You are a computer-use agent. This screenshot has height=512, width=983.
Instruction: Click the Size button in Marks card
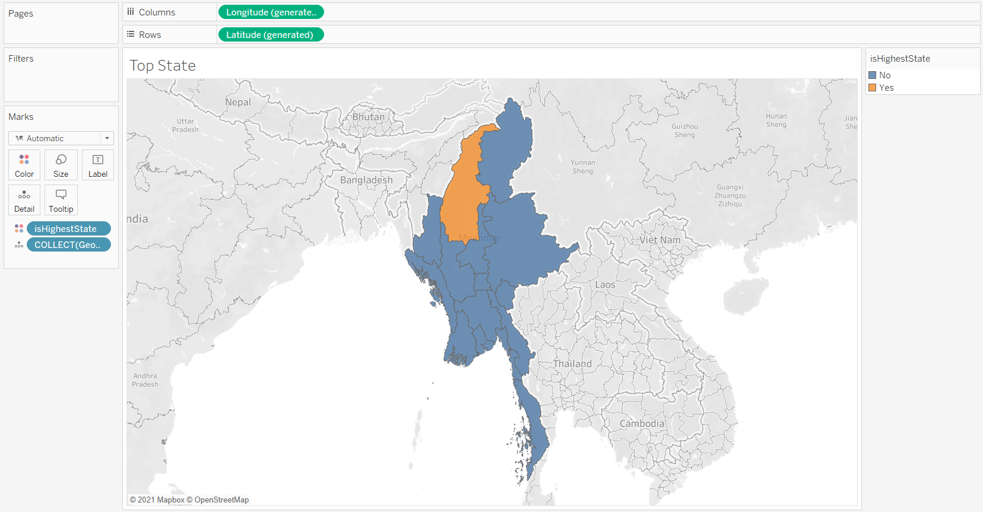(x=61, y=165)
